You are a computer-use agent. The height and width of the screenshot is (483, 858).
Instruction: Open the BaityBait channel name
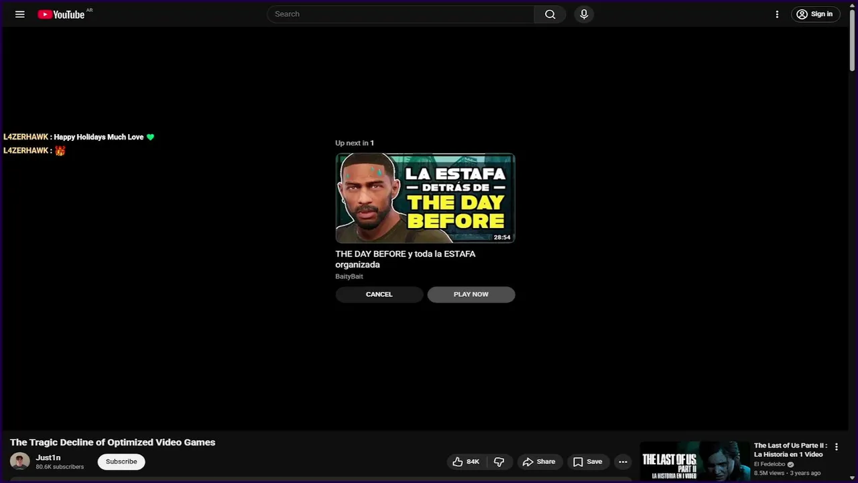(x=349, y=276)
